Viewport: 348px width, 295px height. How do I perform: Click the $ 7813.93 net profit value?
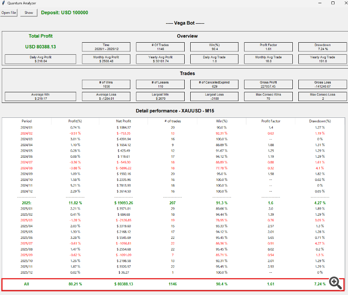click(x=123, y=186)
